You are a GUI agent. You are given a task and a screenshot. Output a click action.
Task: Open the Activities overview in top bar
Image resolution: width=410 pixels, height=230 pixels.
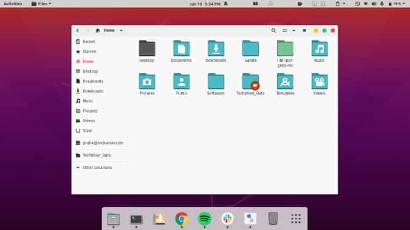(x=13, y=4)
